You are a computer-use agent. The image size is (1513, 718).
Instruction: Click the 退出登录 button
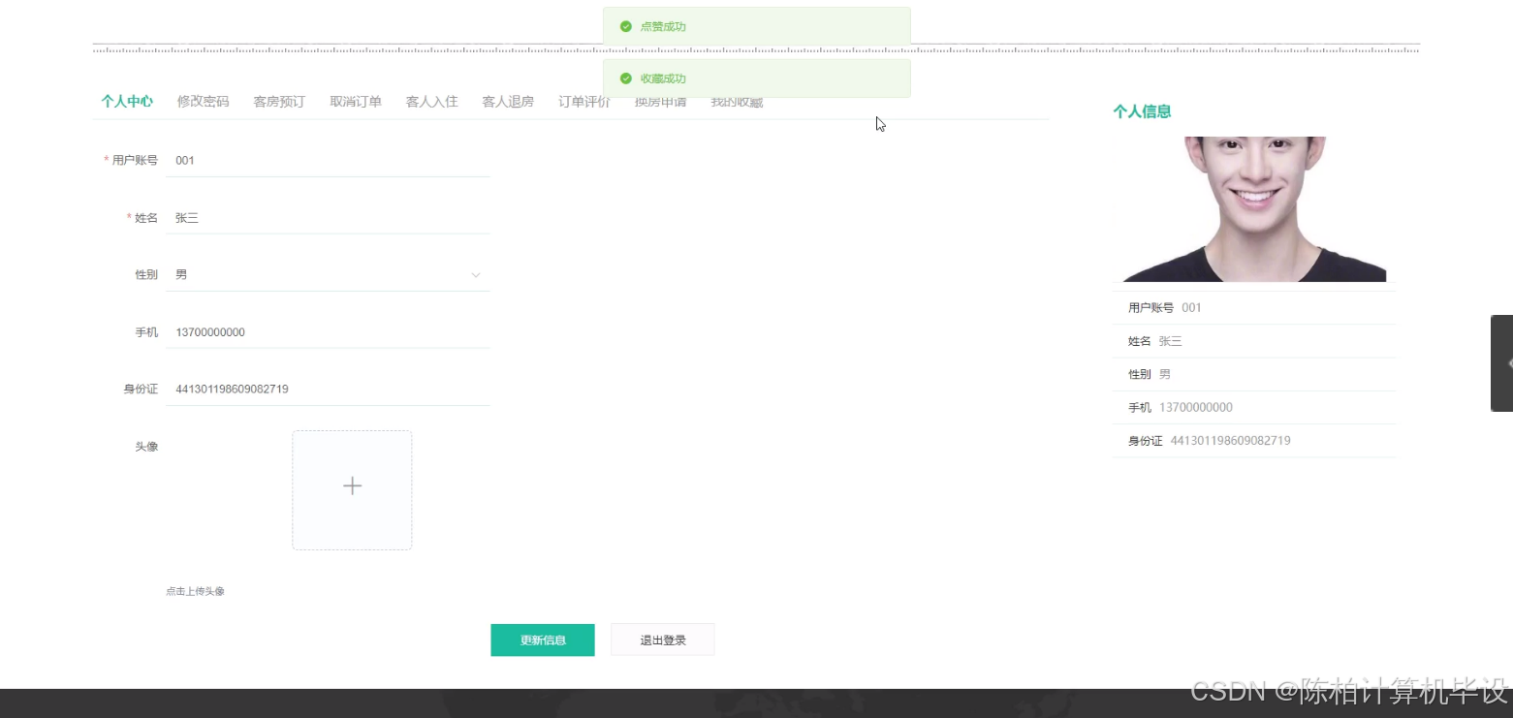coord(663,640)
